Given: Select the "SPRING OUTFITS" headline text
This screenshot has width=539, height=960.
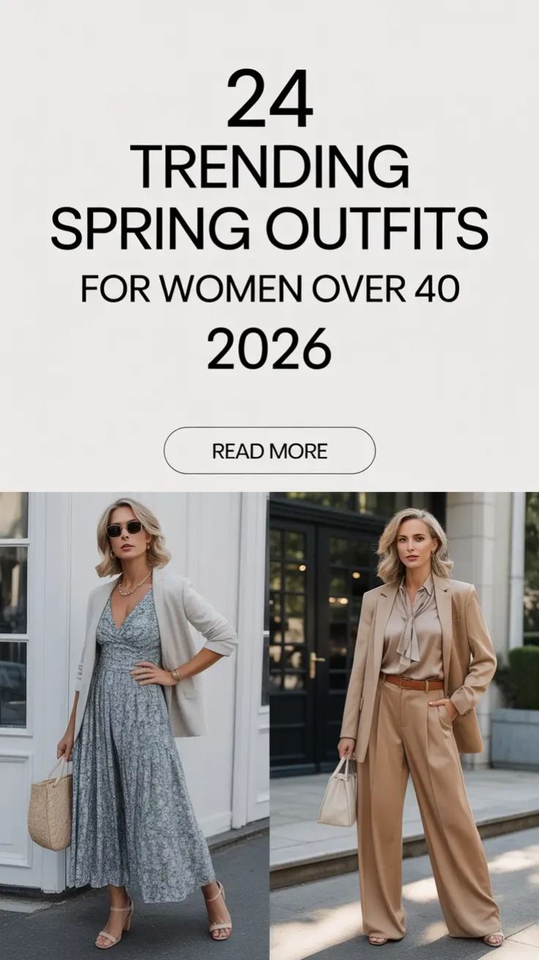Looking at the screenshot, I should coord(269,227).
